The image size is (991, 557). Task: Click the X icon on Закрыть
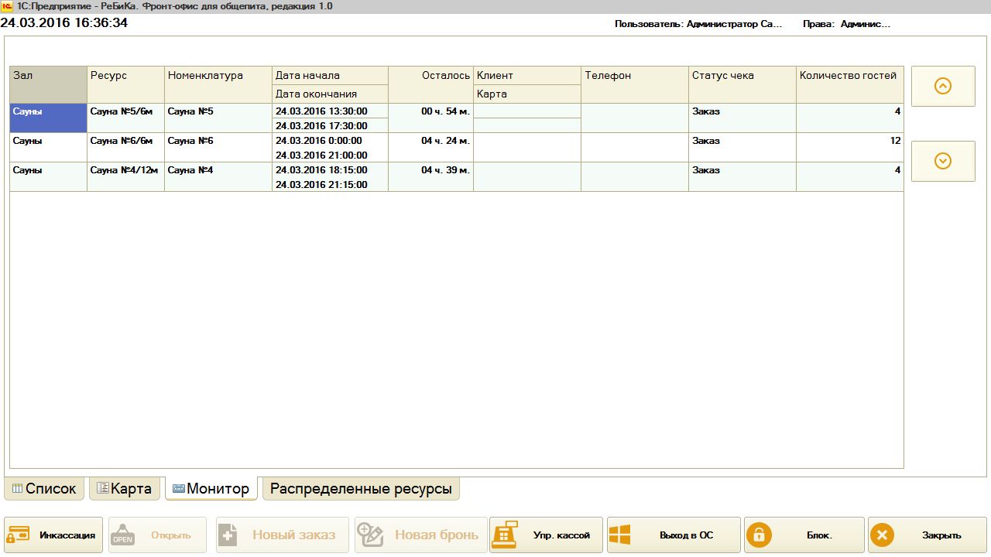882,535
